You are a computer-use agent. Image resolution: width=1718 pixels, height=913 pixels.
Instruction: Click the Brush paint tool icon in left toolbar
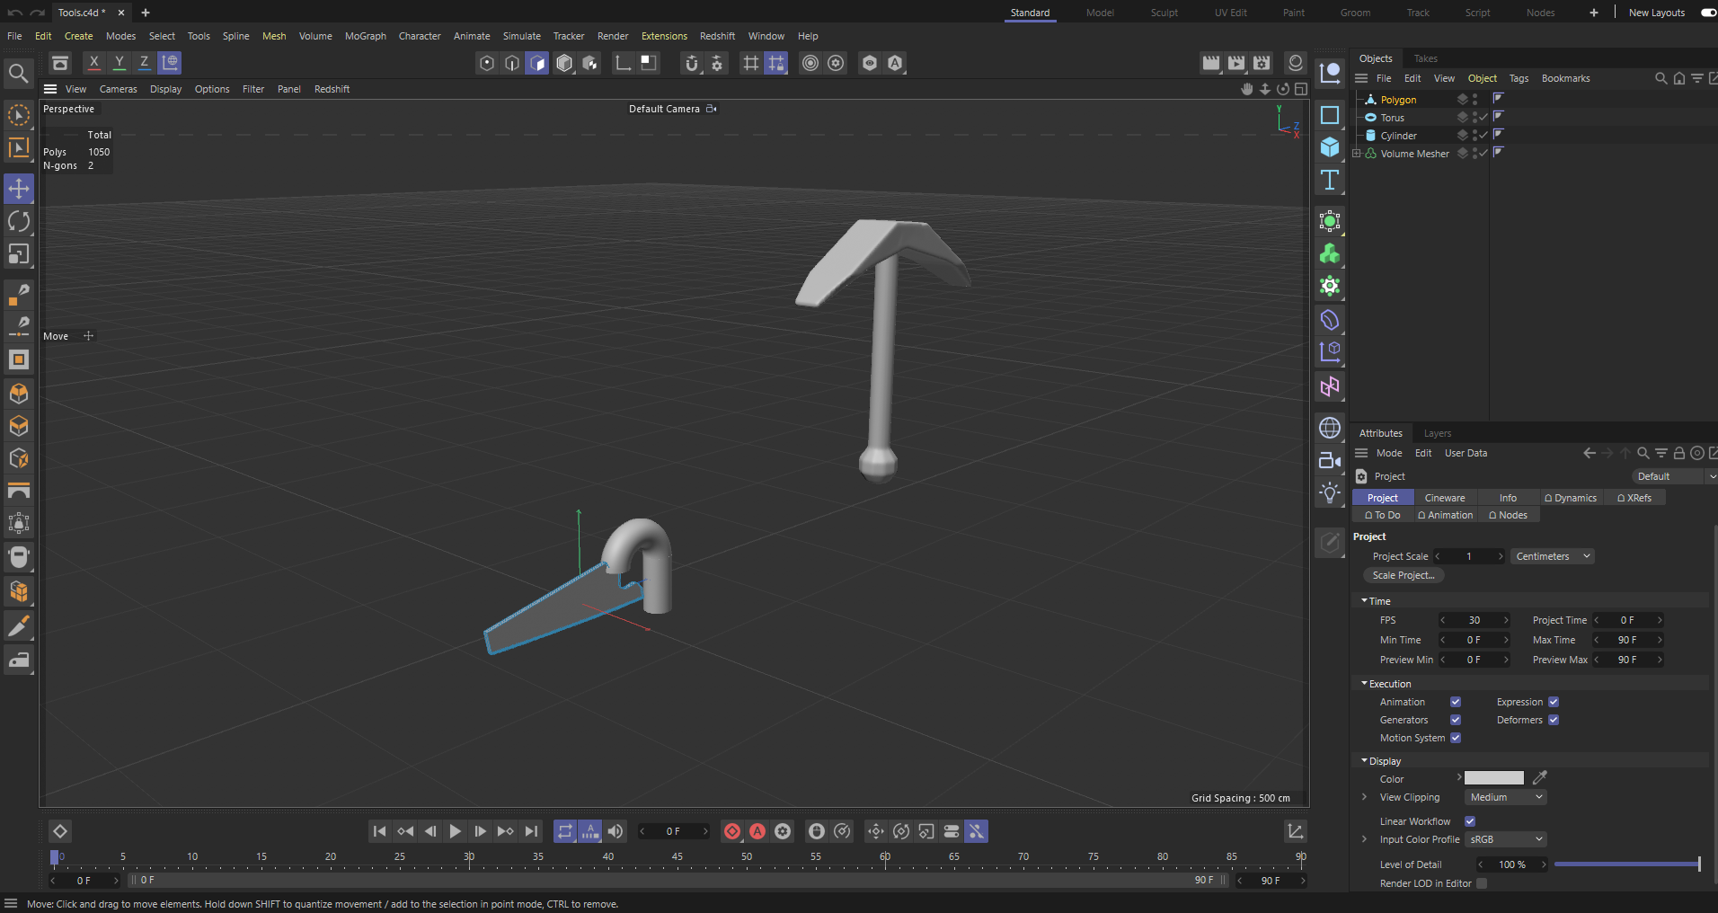(x=19, y=625)
